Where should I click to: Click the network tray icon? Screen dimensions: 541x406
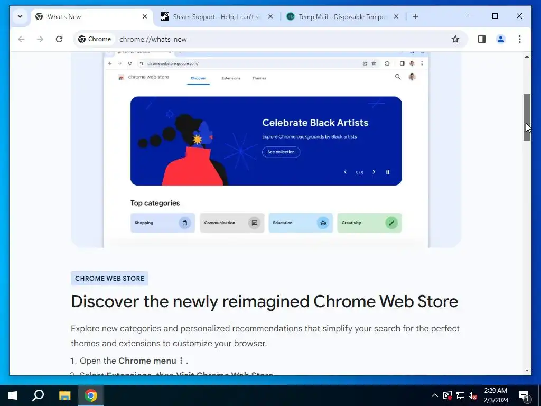[460, 395]
